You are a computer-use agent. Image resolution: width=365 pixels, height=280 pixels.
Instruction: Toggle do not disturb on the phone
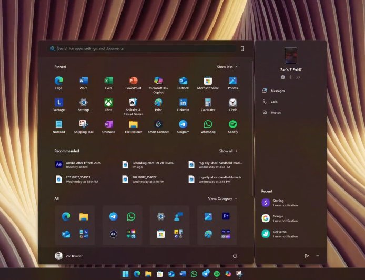tap(282, 77)
